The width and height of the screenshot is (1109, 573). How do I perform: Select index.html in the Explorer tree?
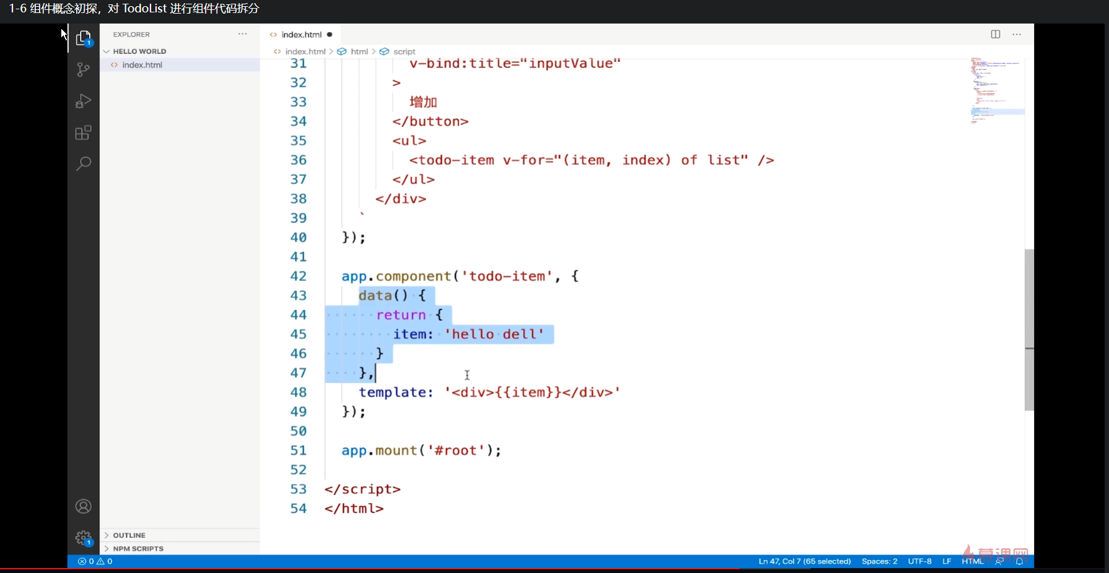tap(180, 65)
